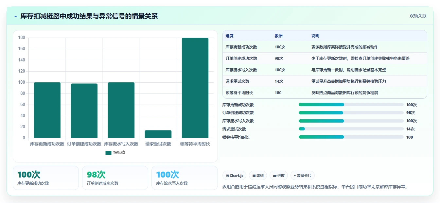Click the blue icon beside the page title
440x203 pixels.
(x=16, y=16)
